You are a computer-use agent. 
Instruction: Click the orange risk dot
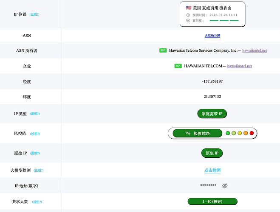(x=246, y=133)
